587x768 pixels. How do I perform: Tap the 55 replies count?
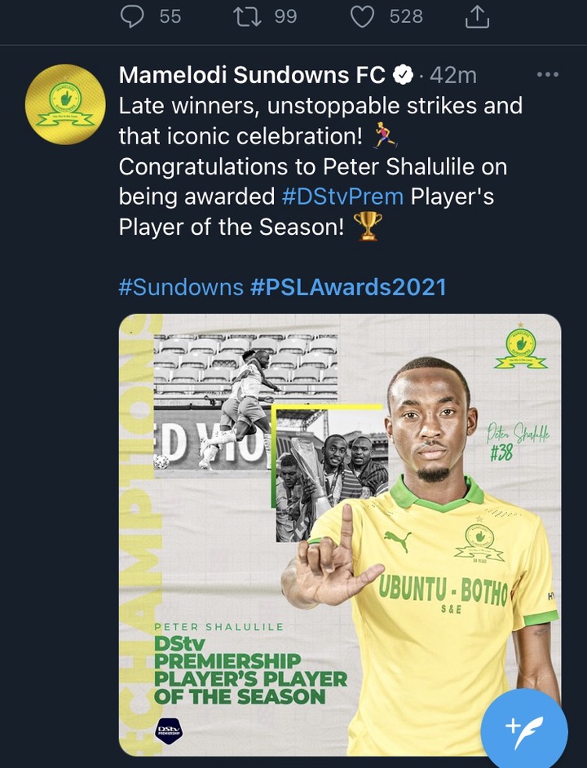170,15
